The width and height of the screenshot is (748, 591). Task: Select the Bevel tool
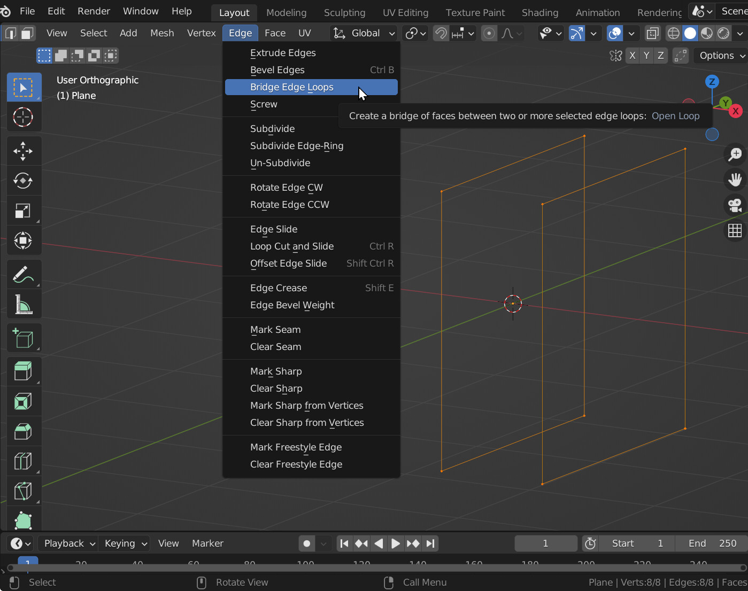[x=24, y=431]
